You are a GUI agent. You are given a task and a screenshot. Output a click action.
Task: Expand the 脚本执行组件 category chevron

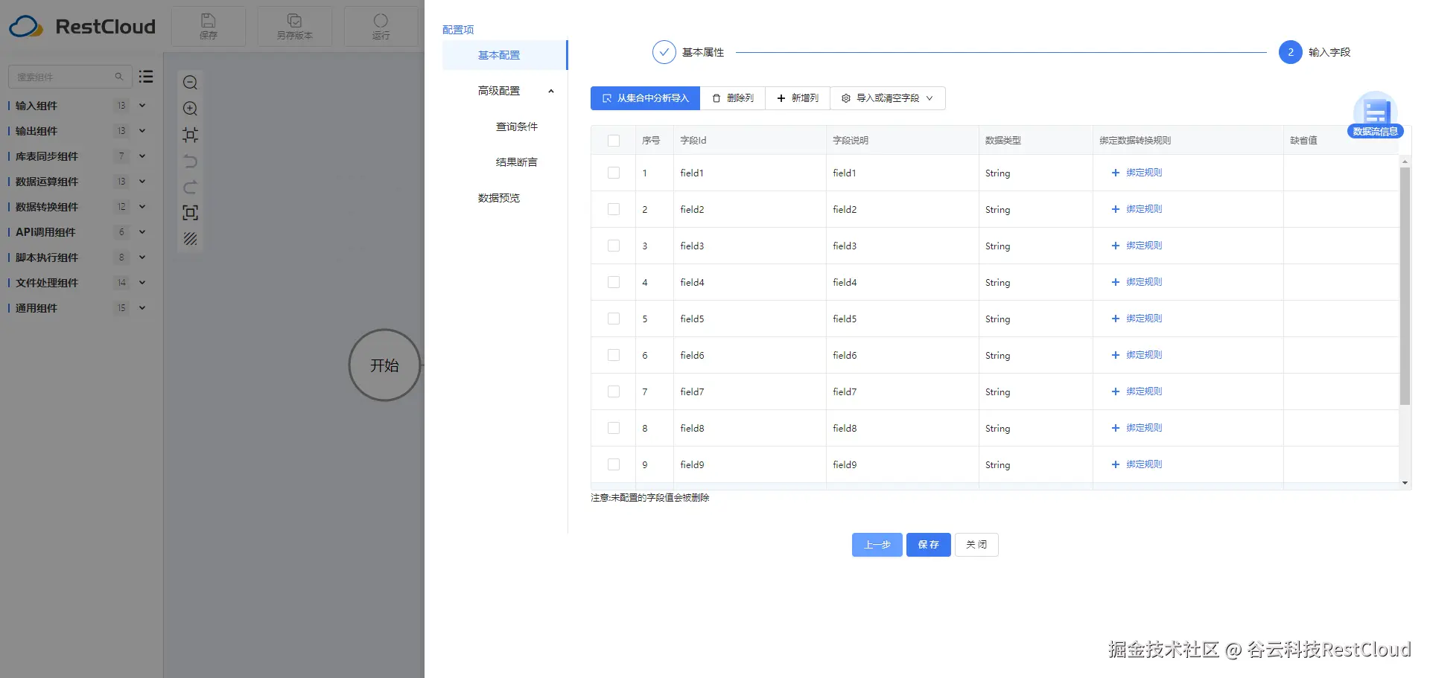142,258
